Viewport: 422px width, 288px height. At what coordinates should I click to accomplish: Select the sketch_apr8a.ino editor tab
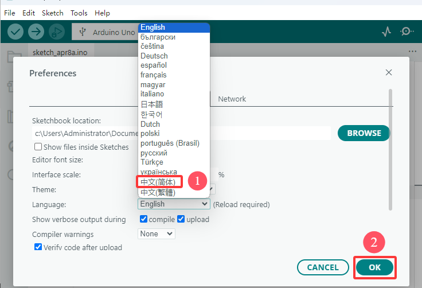[x=60, y=52]
